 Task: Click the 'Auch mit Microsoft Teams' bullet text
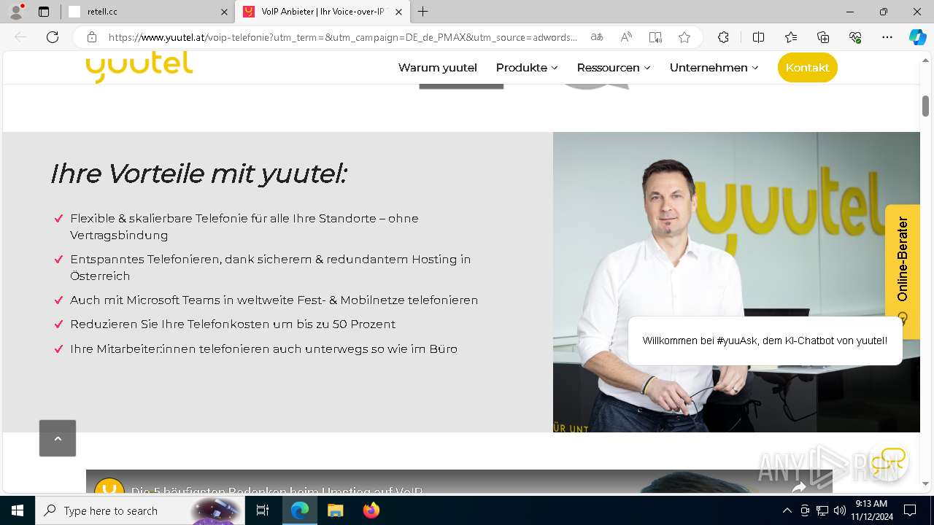click(274, 300)
